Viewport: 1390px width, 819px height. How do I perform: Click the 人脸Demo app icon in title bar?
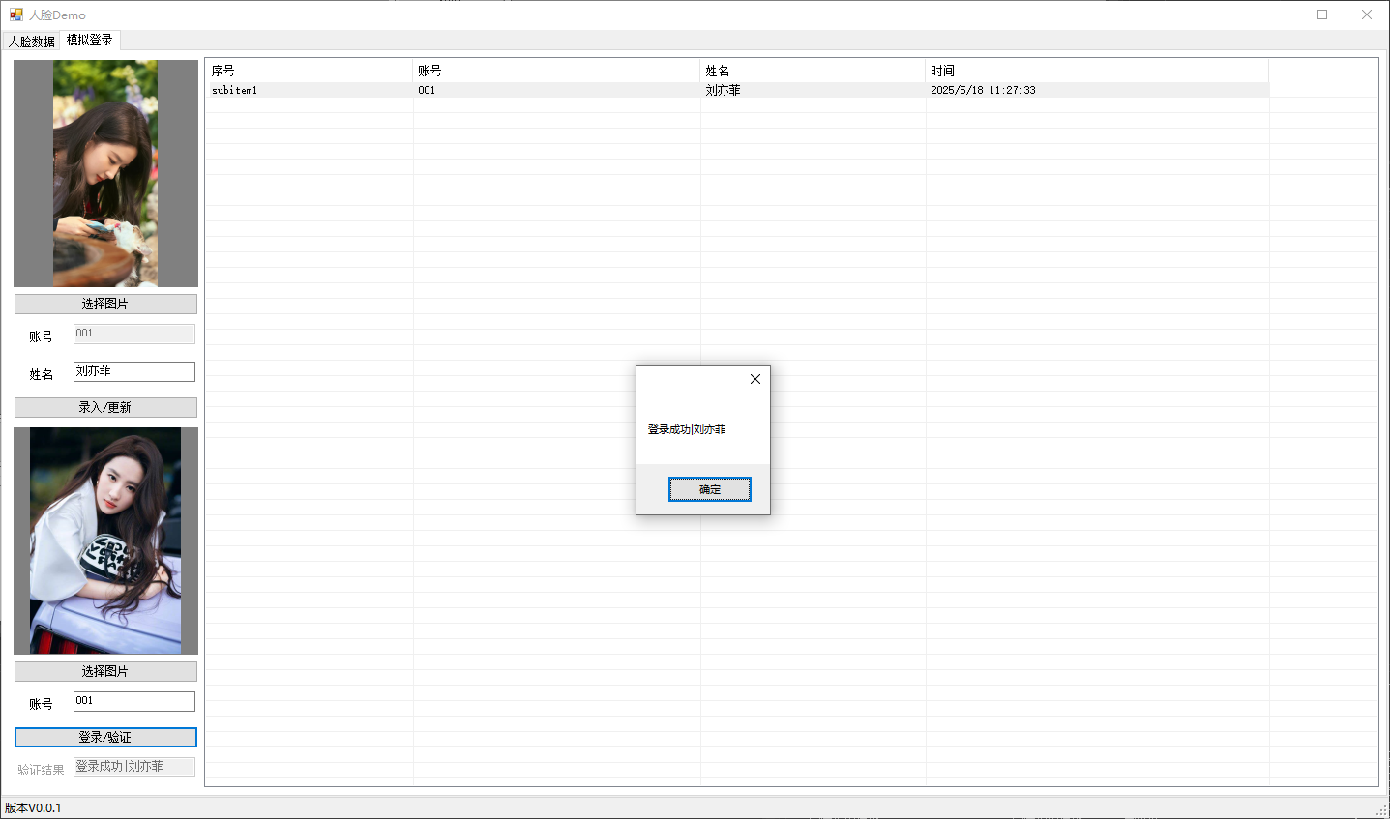pyautogui.click(x=15, y=15)
